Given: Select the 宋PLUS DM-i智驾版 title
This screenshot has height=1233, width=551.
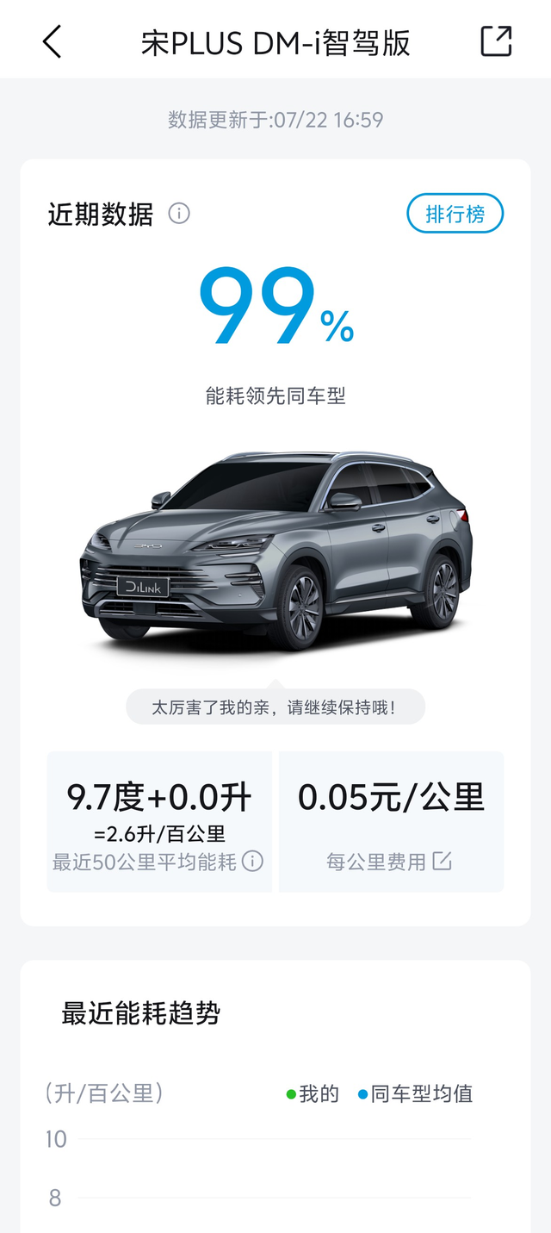Looking at the screenshot, I should click(x=275, y=42).
